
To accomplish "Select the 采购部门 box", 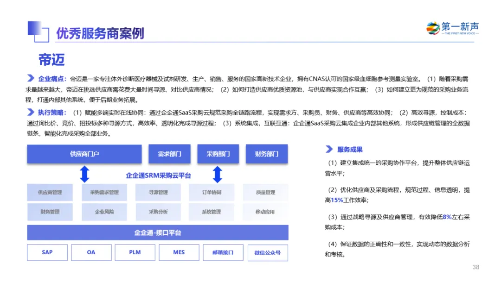I will click(x=218, y=154).
